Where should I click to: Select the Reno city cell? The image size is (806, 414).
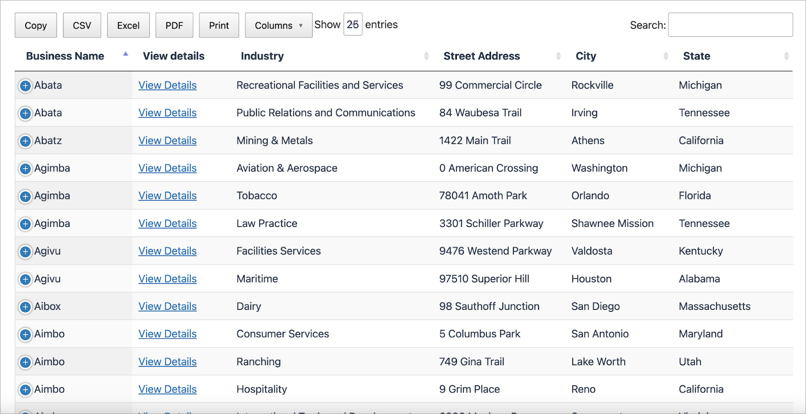pyautogui.click(x=583, y=389)
